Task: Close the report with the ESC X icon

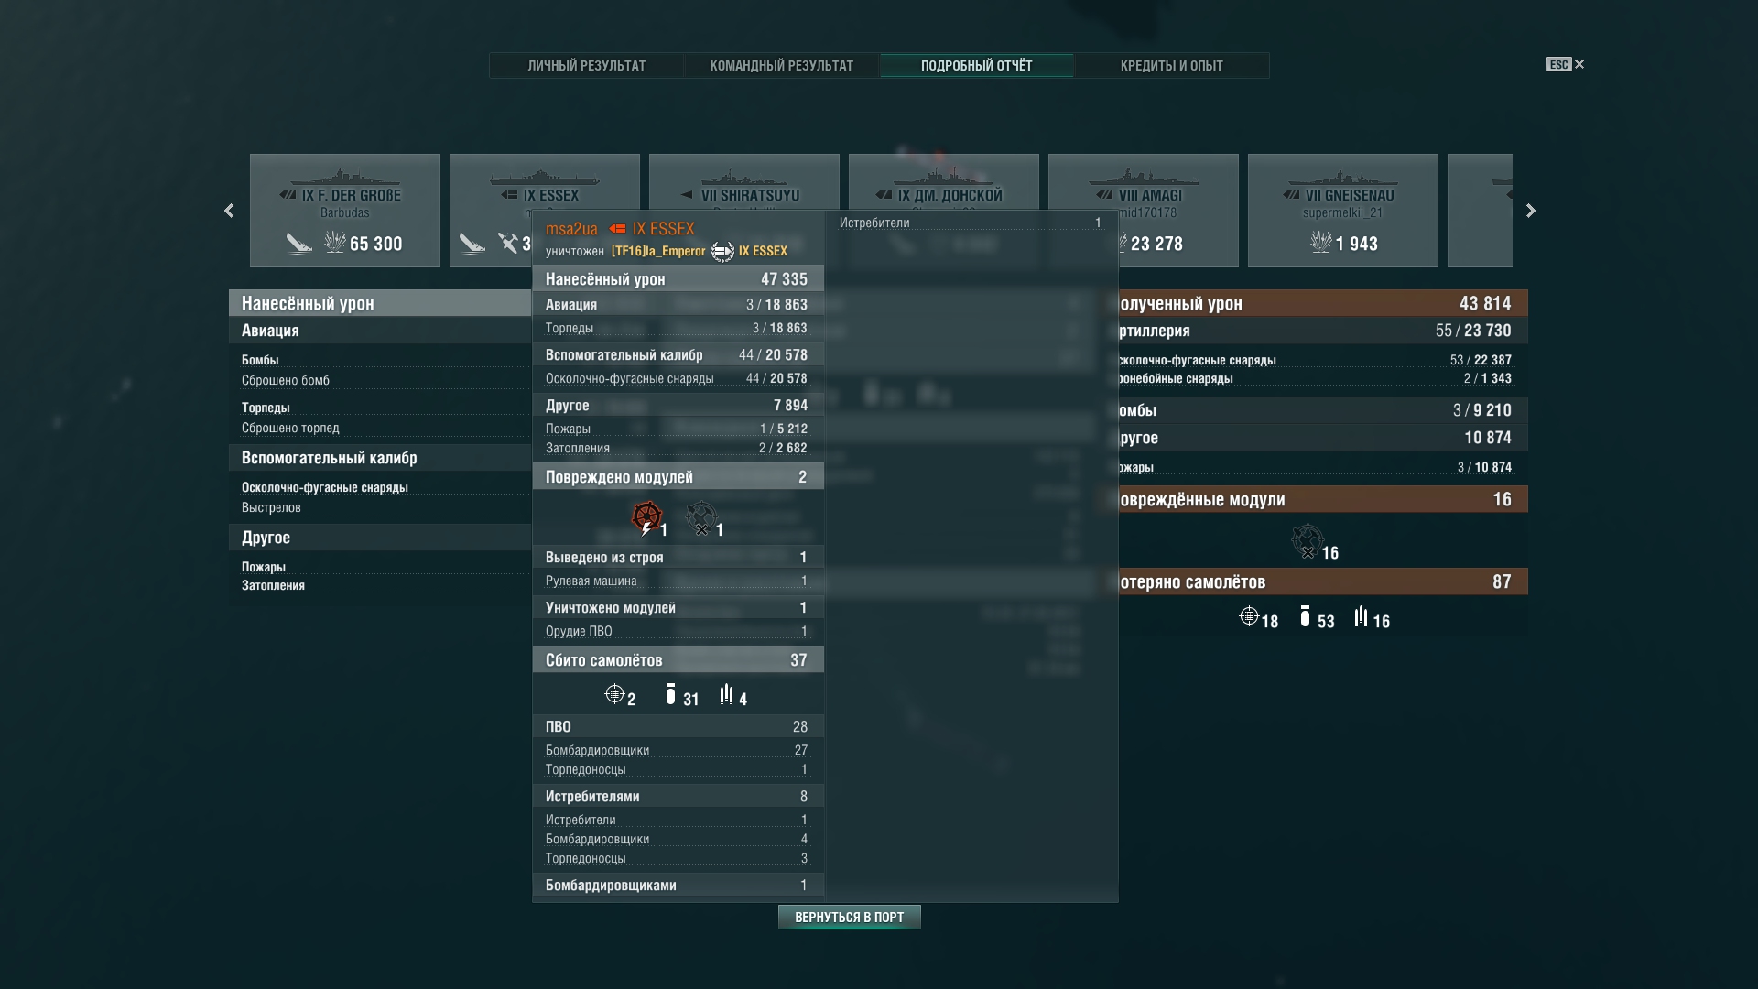Action: tap(1578, 64)
